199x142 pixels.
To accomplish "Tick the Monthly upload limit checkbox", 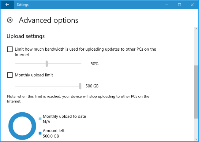I will [10, 75].
